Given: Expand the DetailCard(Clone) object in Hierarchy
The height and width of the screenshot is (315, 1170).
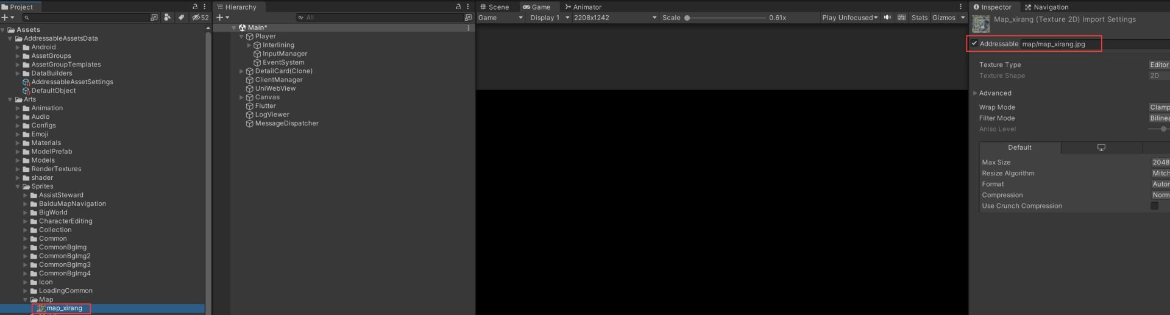Looking at the screenshot, I should [x=241, y=71].
